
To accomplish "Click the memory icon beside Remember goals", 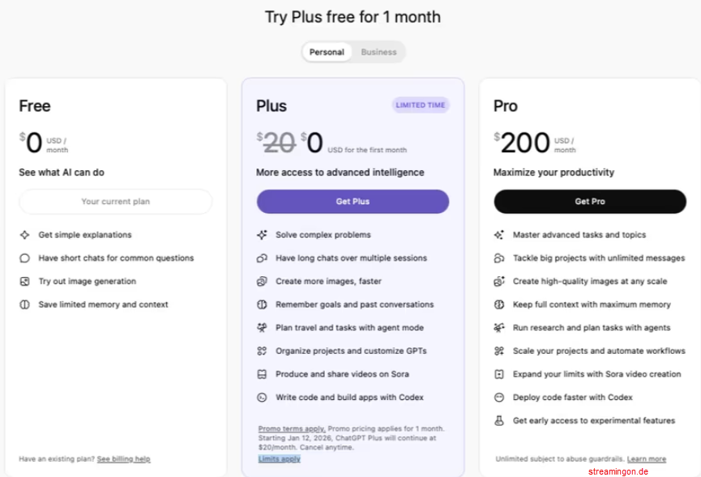I will 262,305.
